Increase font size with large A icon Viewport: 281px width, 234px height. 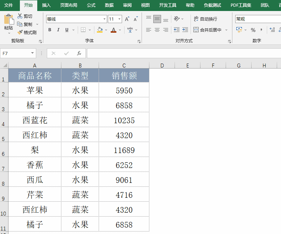coord(127,19)
